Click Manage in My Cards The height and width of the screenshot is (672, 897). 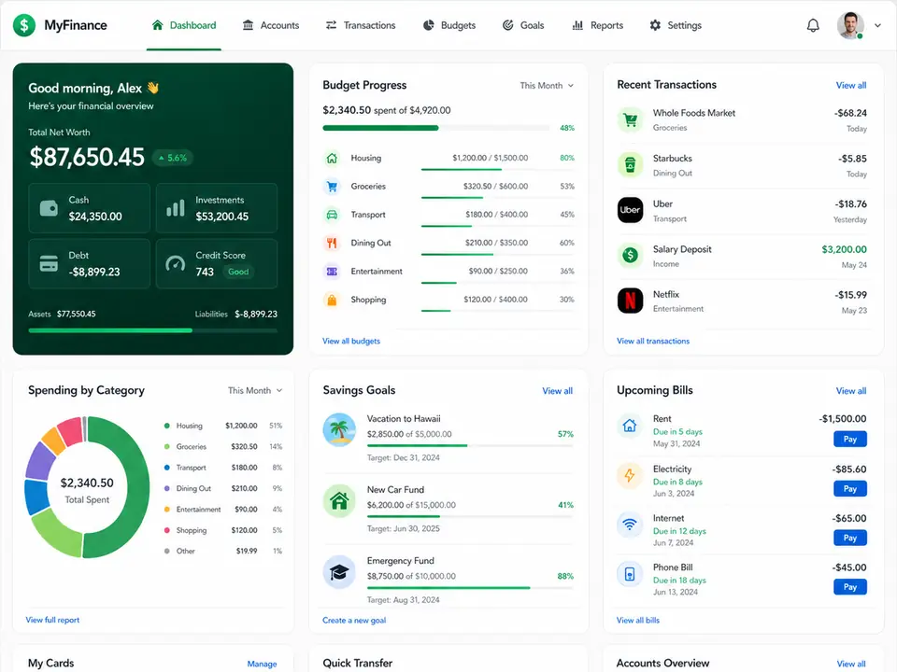coord(262,664)
